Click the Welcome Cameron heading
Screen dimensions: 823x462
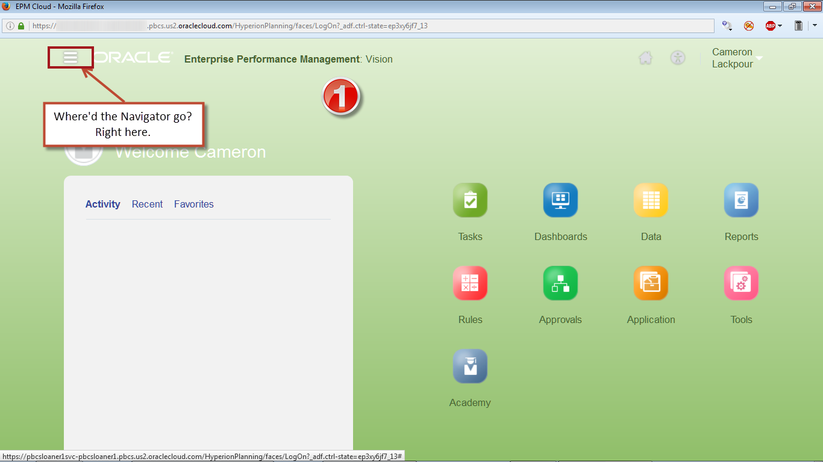coord(190,152)
